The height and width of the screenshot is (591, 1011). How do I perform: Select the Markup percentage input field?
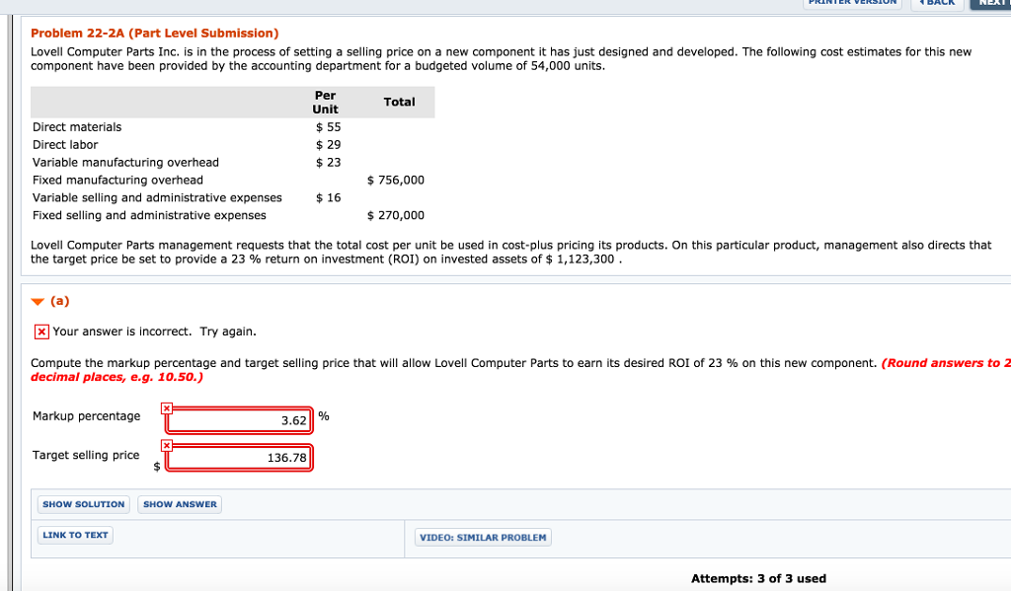[239, 420]
